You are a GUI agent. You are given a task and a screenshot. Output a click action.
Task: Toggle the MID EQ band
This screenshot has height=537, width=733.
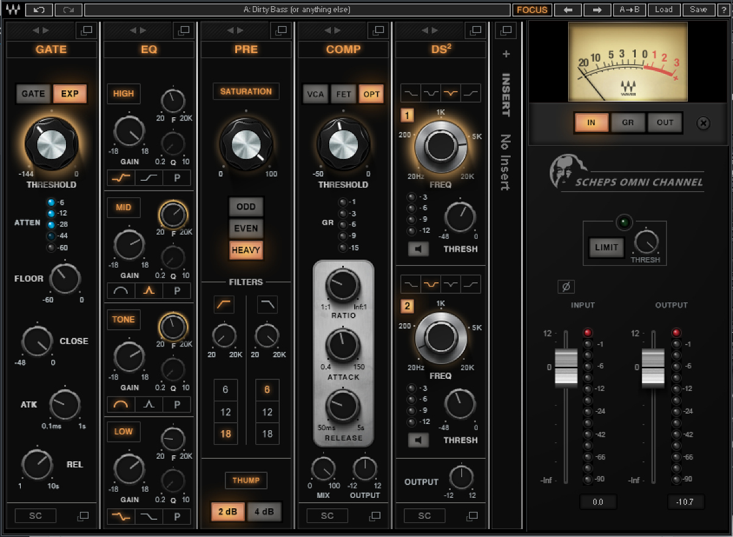(123, 207)
